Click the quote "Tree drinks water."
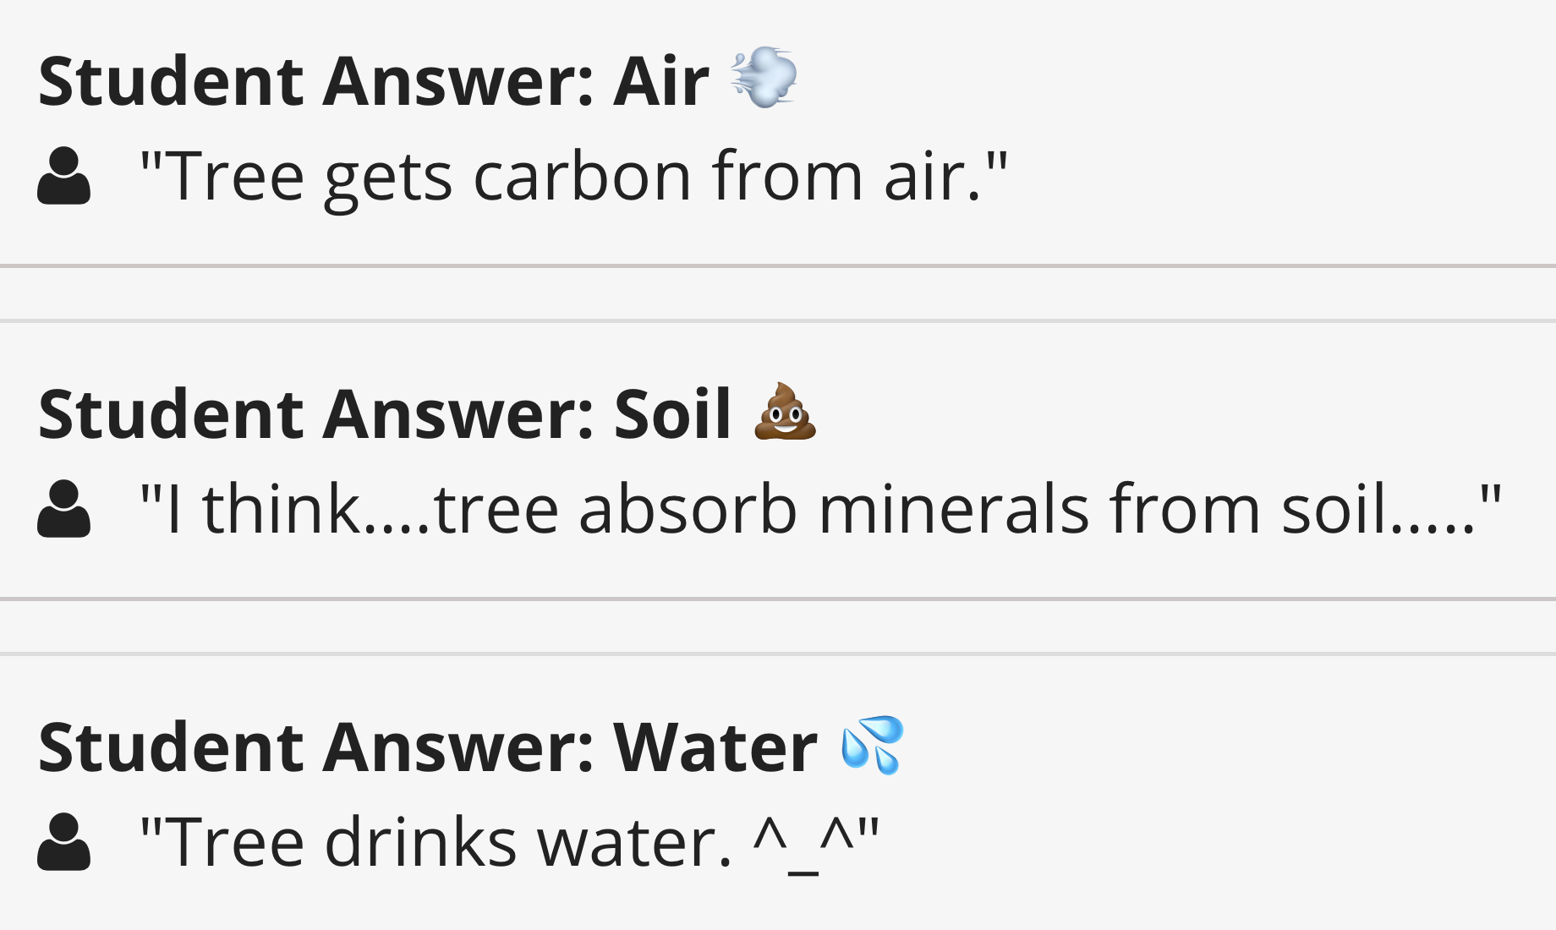The height and width of the screenshot is (930, 1556). (x=509, y=843)
